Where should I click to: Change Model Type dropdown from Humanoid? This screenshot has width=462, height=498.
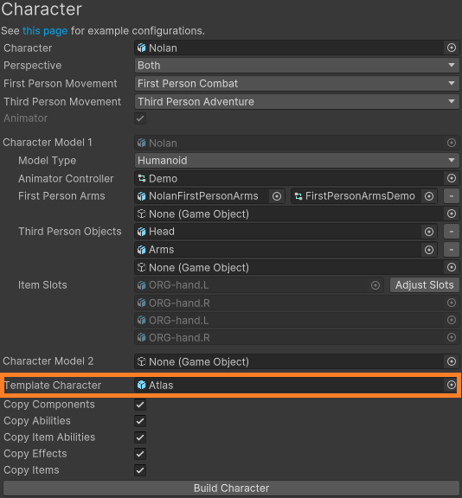pos(297,161)
